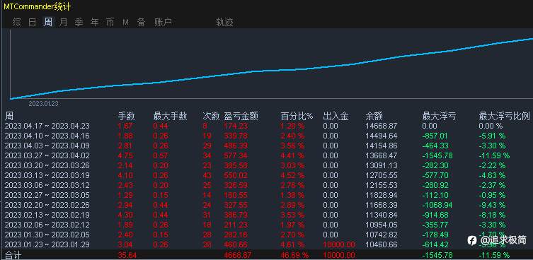Click the balance value 13091.13

point(381,165)
